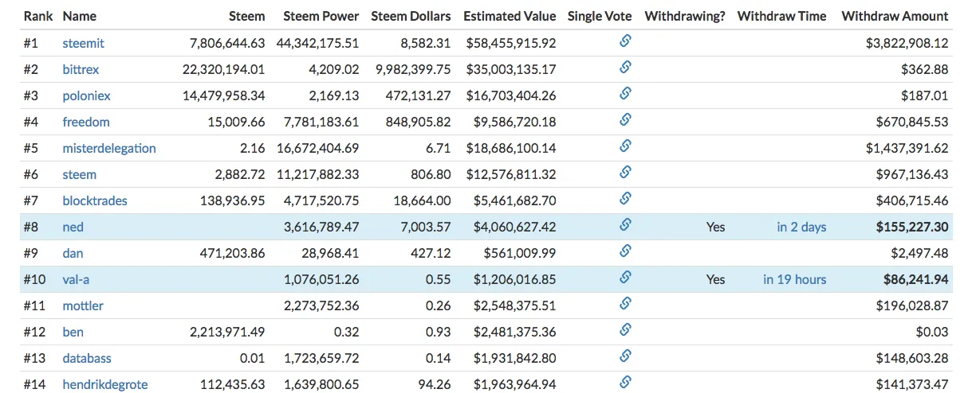Image resolution: width=968 pixels, height=393 pixels.
Task: Click the single vote link icon for blocktrades
Action: click(625, 199)
